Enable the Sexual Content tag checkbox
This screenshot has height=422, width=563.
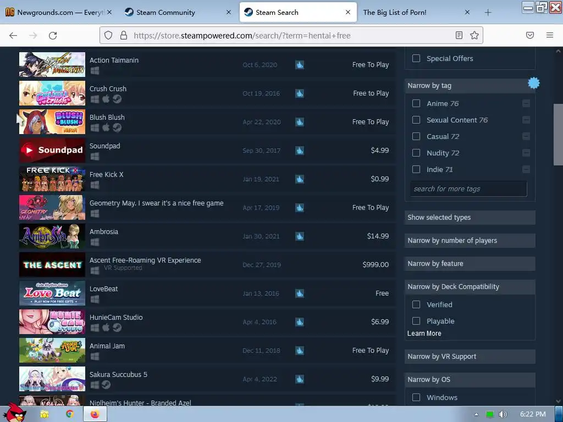(x=416, y=120)
